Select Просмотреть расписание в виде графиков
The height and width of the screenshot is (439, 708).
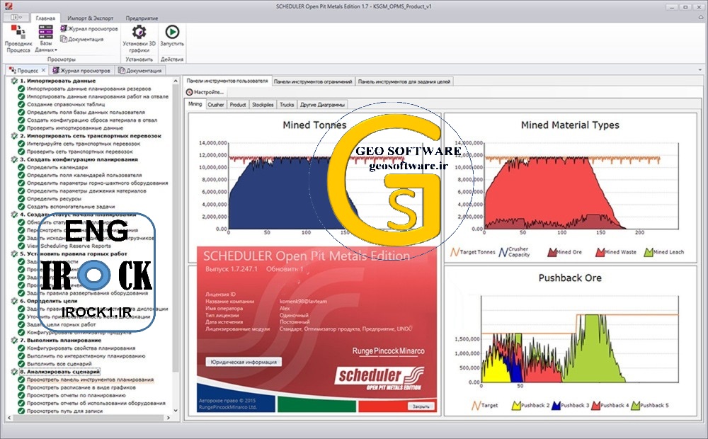point(81,387)
